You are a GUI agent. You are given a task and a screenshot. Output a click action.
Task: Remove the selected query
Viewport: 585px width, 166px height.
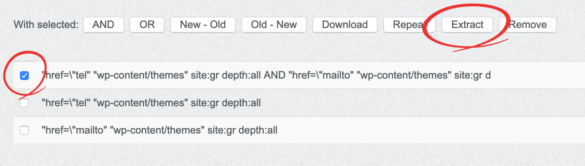click(528, 25)
